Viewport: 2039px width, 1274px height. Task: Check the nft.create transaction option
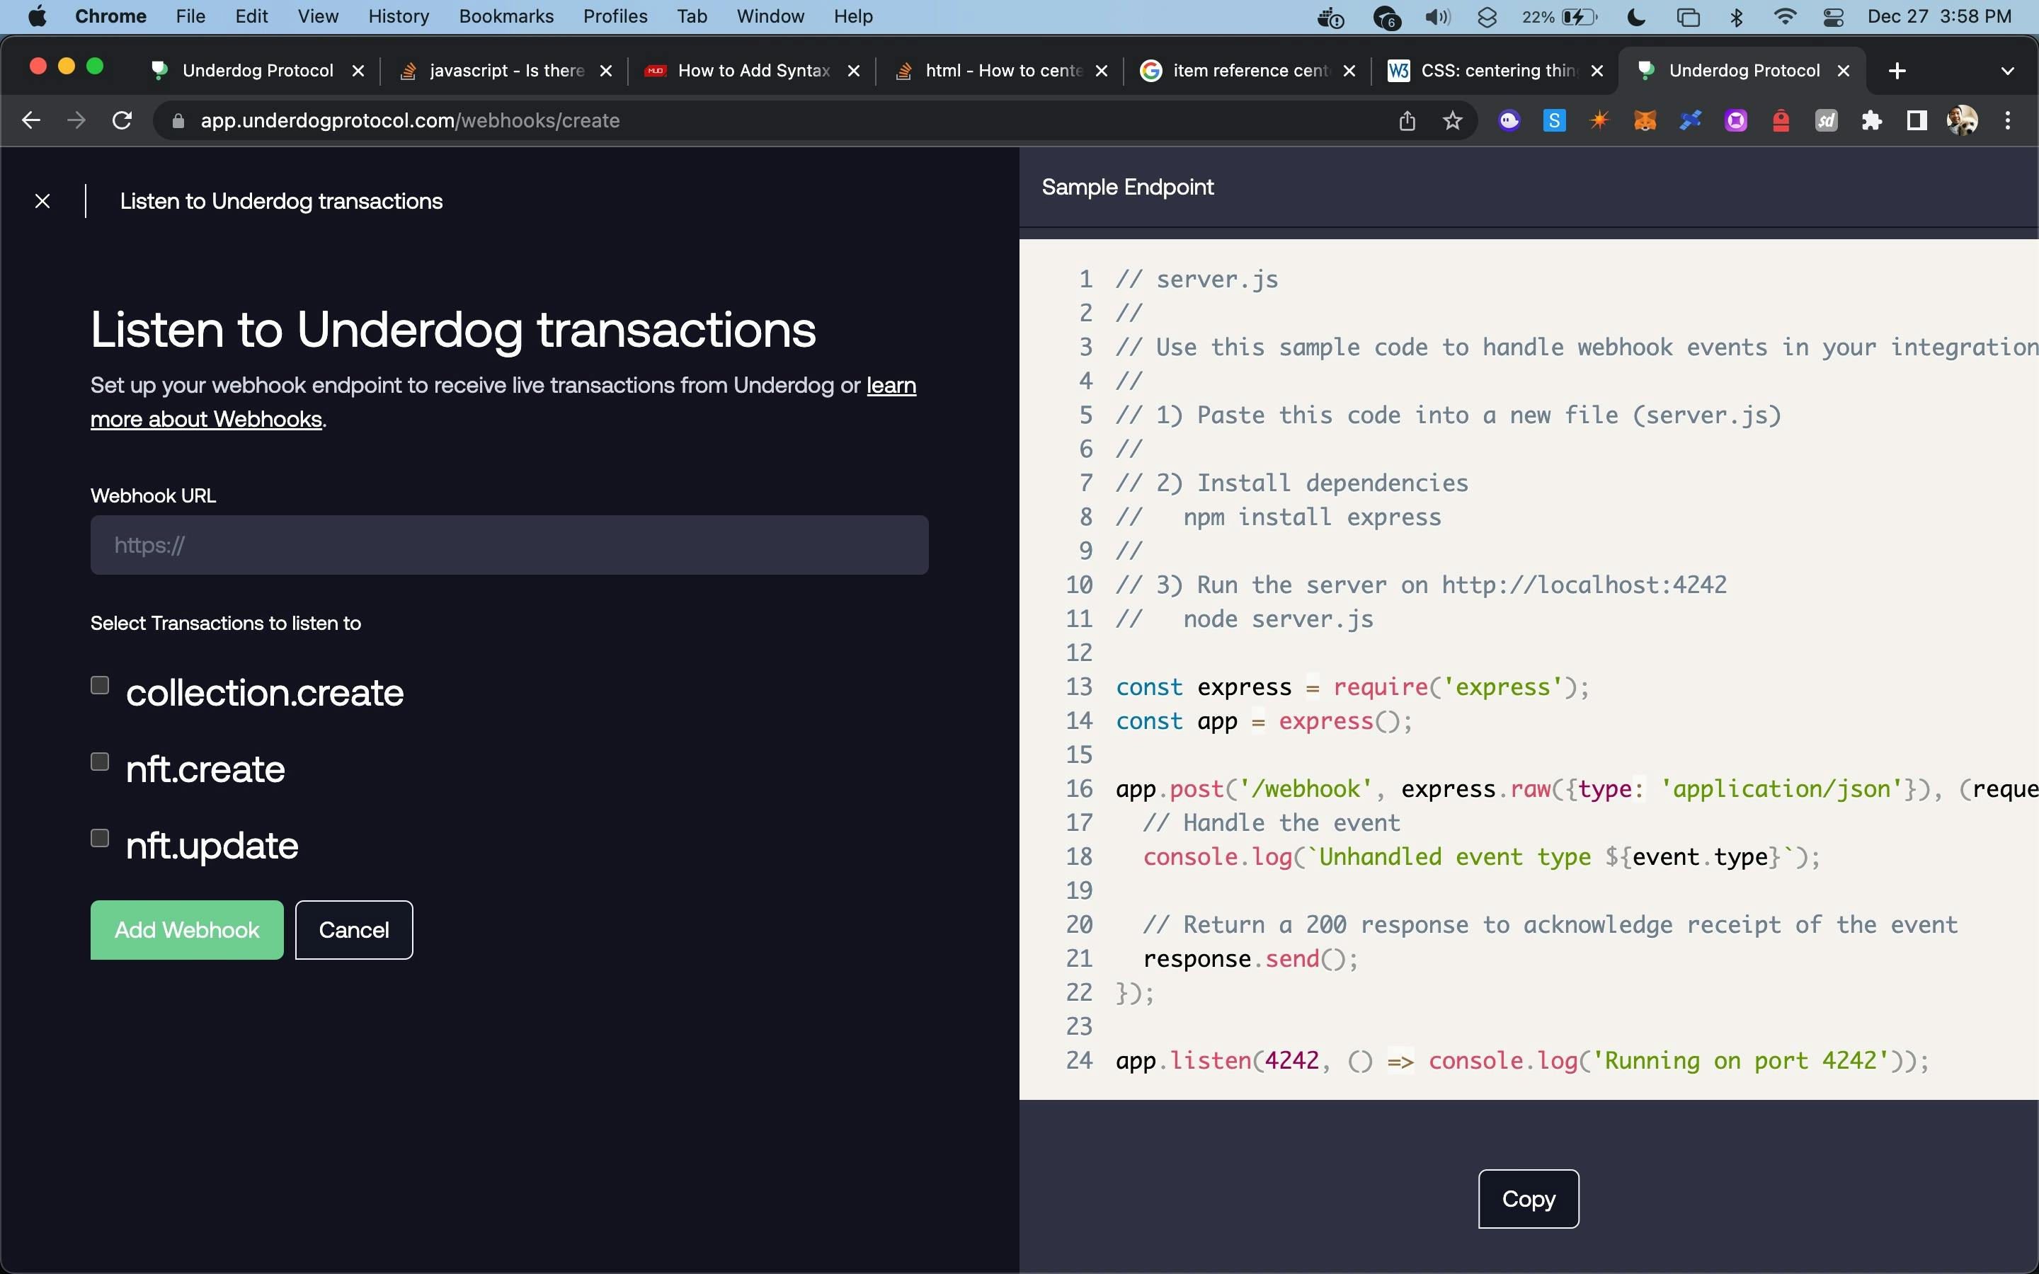coord(101,762)
